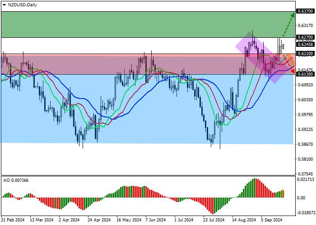Click the 0.59225 price axis value
Image resolution: width=316 pixels, height=225 pixels.
[x=305, y=129]
